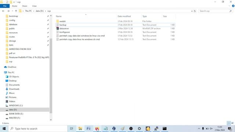Switch to Details view layout button
Screen dimensions: 235x132
pyautogui.click(x=229, y=123)
